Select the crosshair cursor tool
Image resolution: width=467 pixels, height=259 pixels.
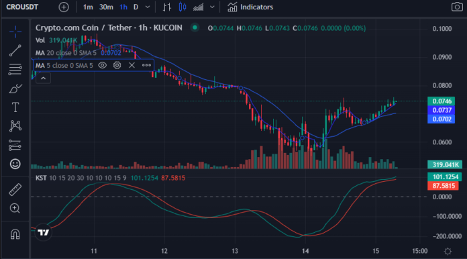click(x=15, y=32)
